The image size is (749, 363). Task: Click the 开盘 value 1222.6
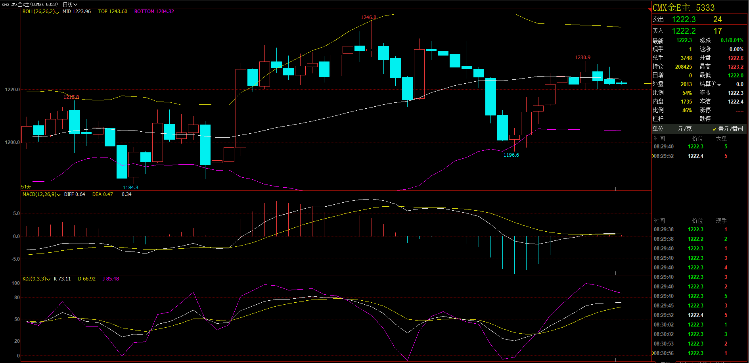[x=736, y=58]
